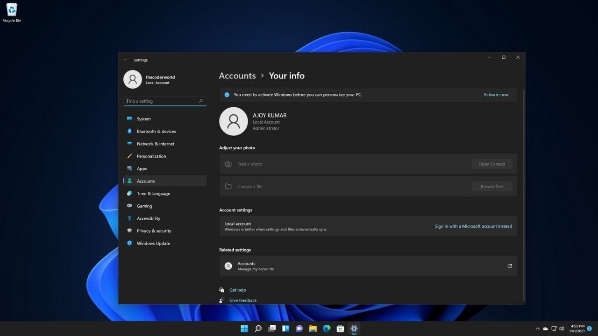This screenshot has height=336, width=598.
Task: Click the network icon in system tray
Action: [x=554, y=329]
